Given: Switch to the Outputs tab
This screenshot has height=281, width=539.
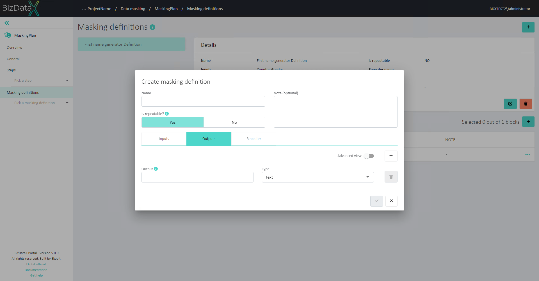Looking at the screenshot, I should coord(209,139).
